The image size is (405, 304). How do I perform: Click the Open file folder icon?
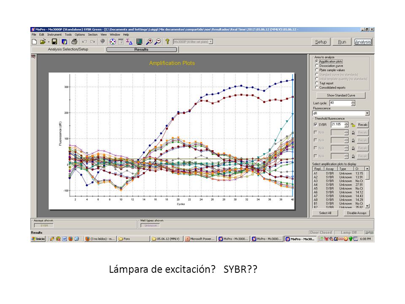[43, 42]
